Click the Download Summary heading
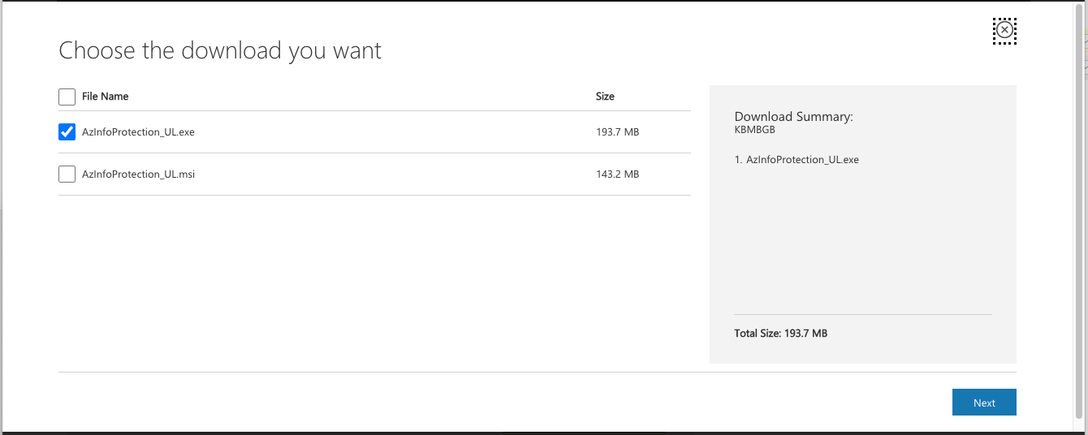Viewport: 1088px width, 435px height. coord(793,117)
